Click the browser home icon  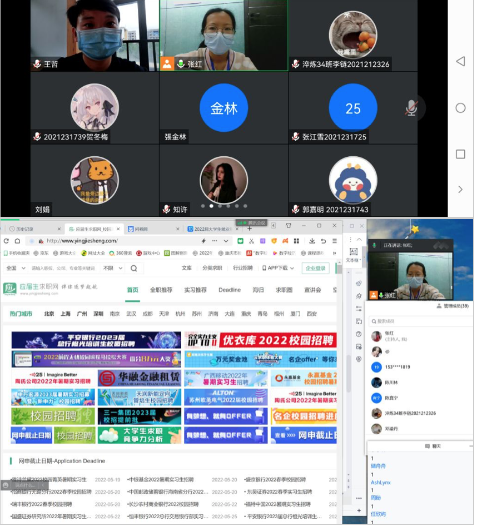(17, 241)
